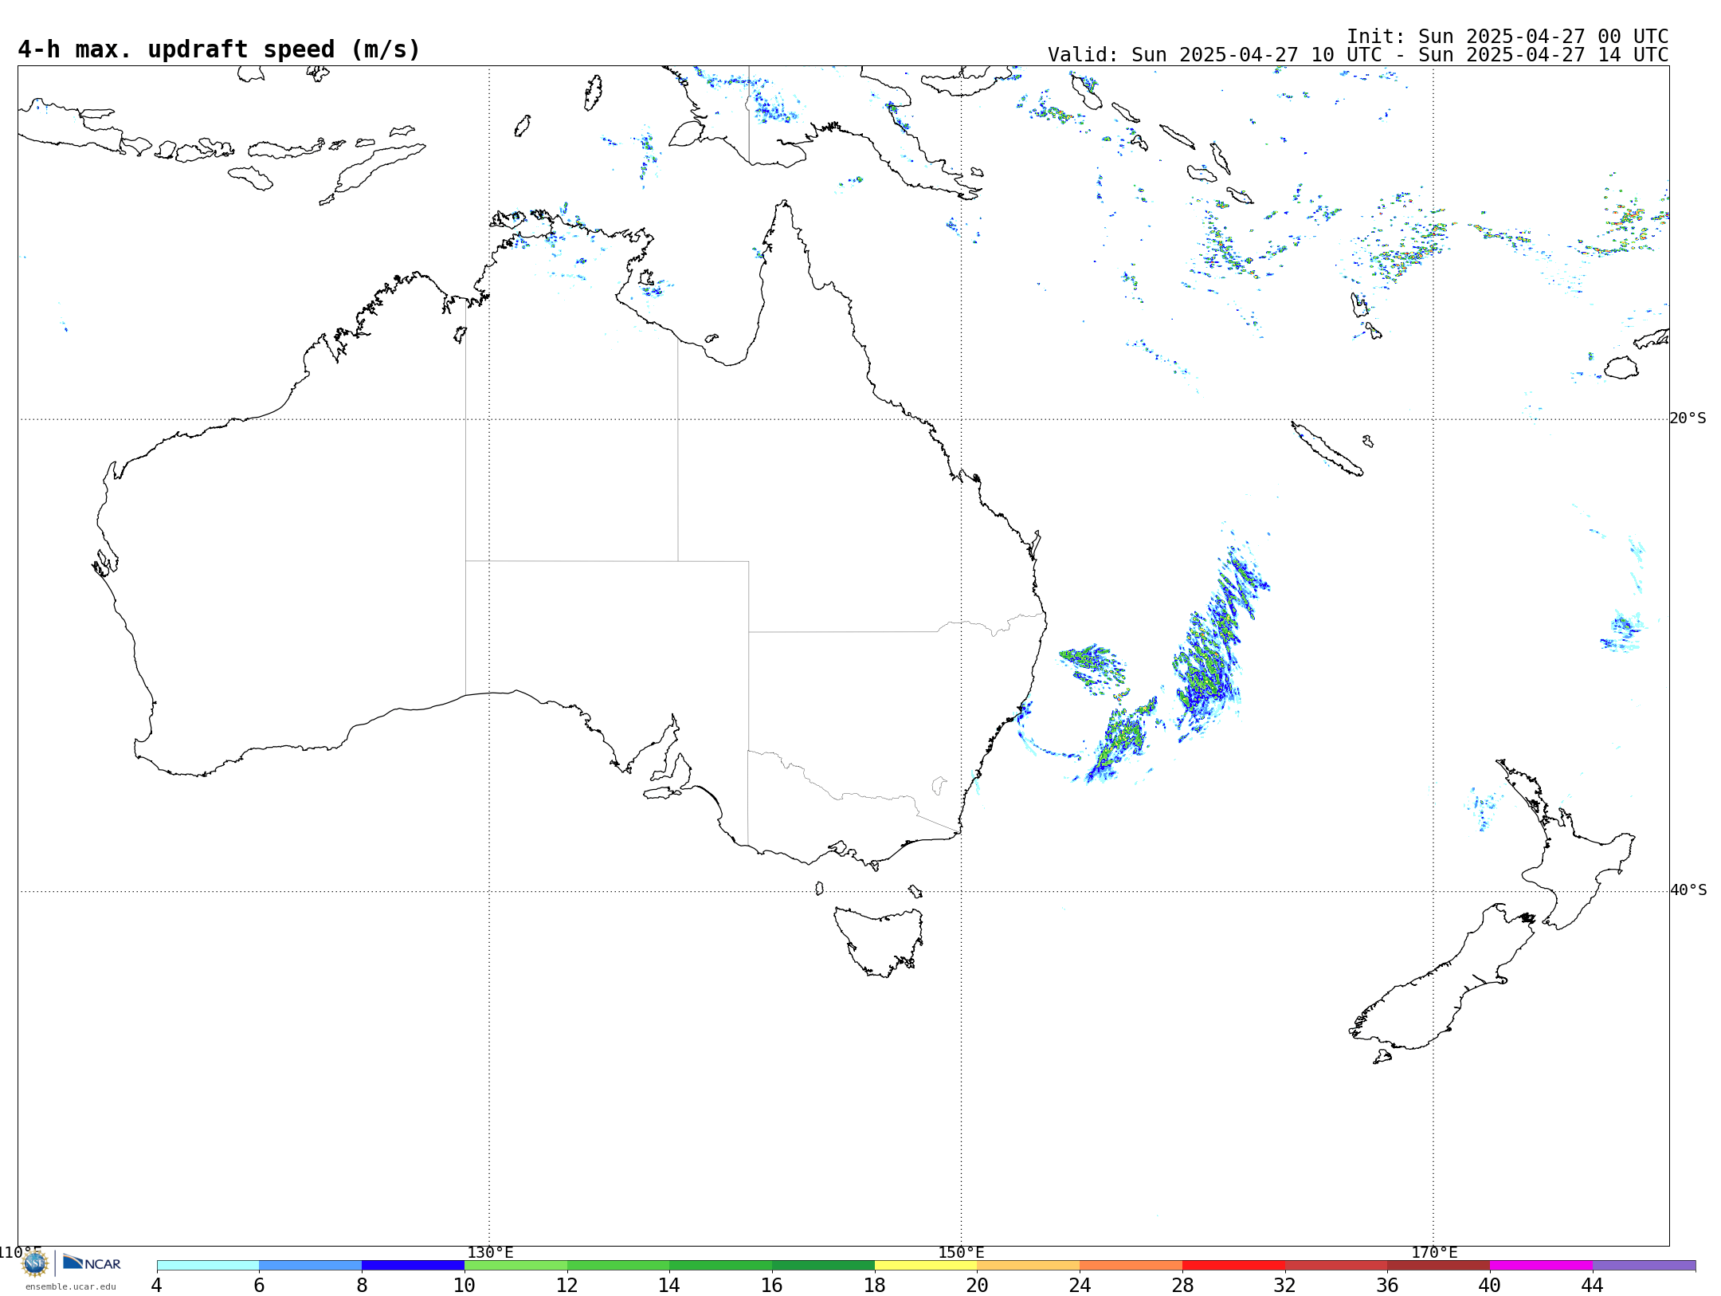
Task: Click the colorbar tick label '18'
Action: click(x=875, y=1286)
